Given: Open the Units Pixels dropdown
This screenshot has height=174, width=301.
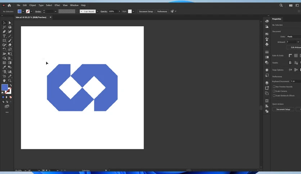Looking at the screenshot, I should (294, 37).
